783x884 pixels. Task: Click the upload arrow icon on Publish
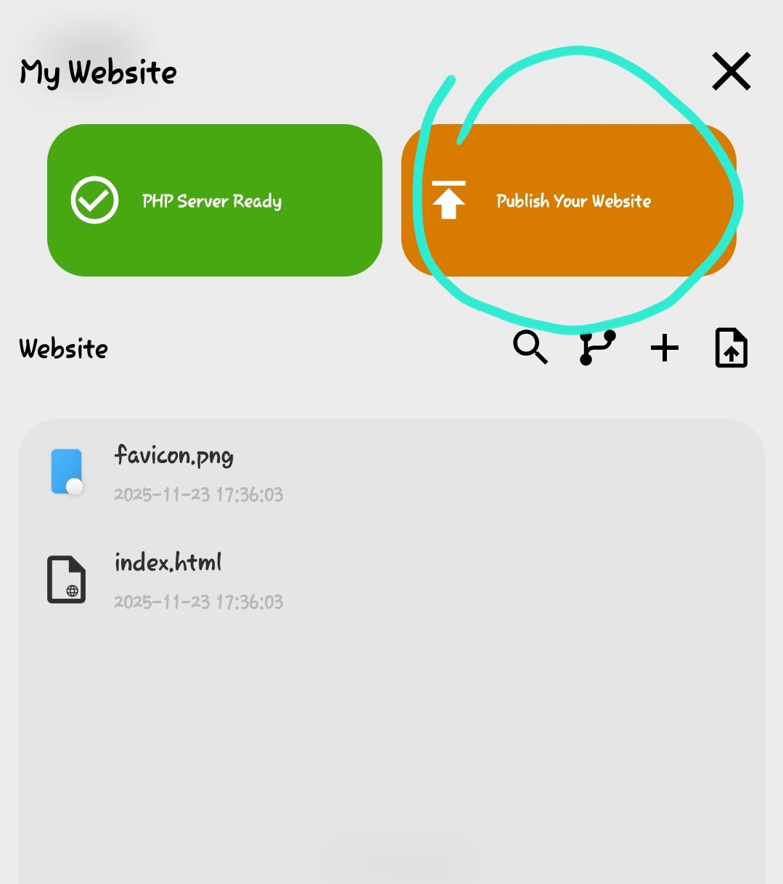coord(448,200)
